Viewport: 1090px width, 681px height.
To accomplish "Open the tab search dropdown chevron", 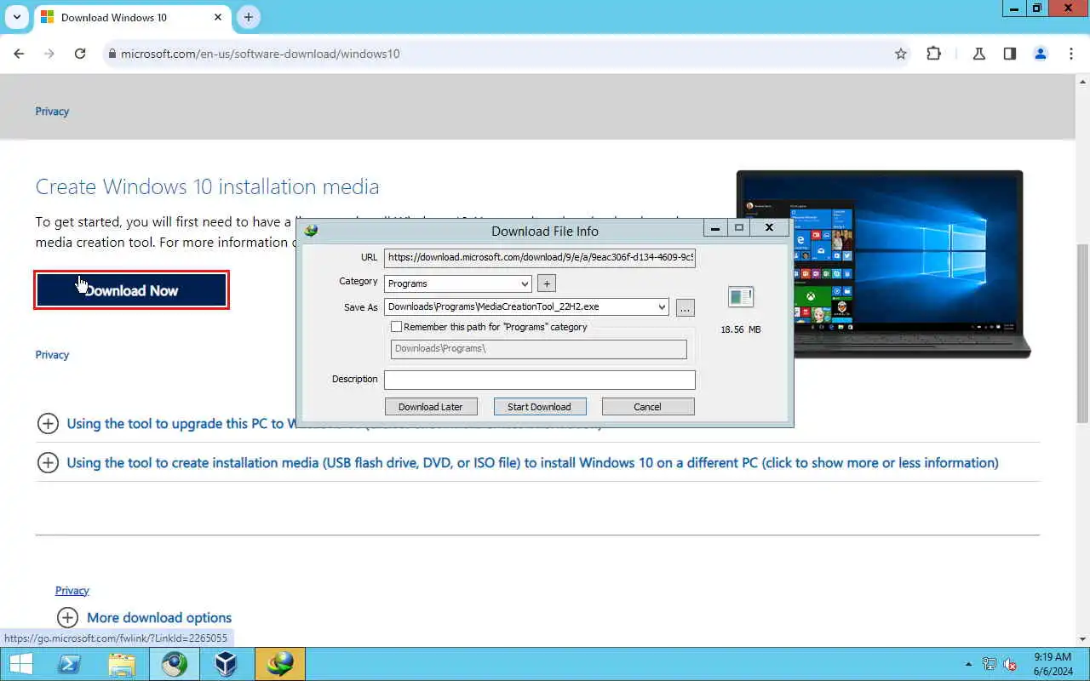I will 16,17.
